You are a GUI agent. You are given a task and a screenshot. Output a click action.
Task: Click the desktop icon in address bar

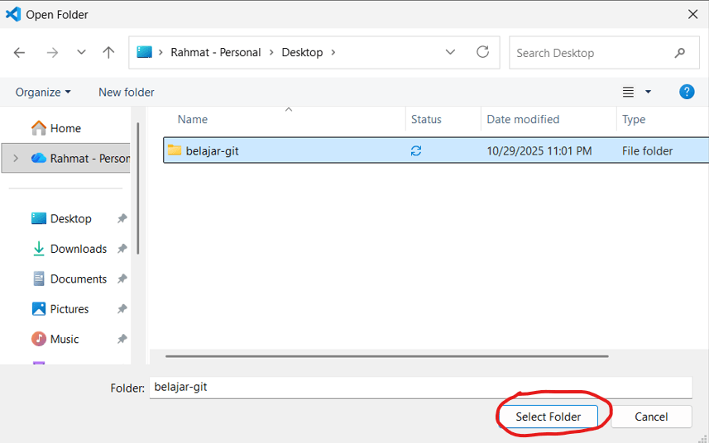[x=144, y=52]
